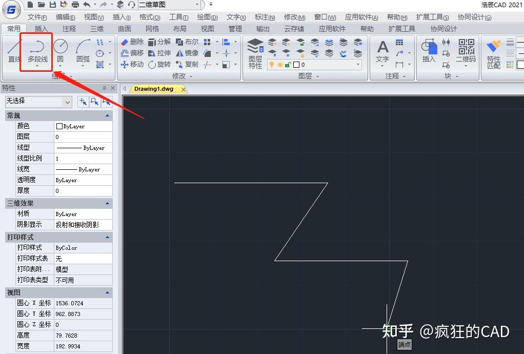Open the 无选择 selection dropdown

38,102
